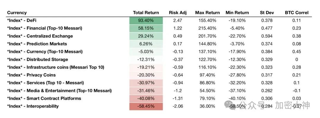Select the 58.15% Financial total return cell
320x118 pixels.
click(146, 28)
